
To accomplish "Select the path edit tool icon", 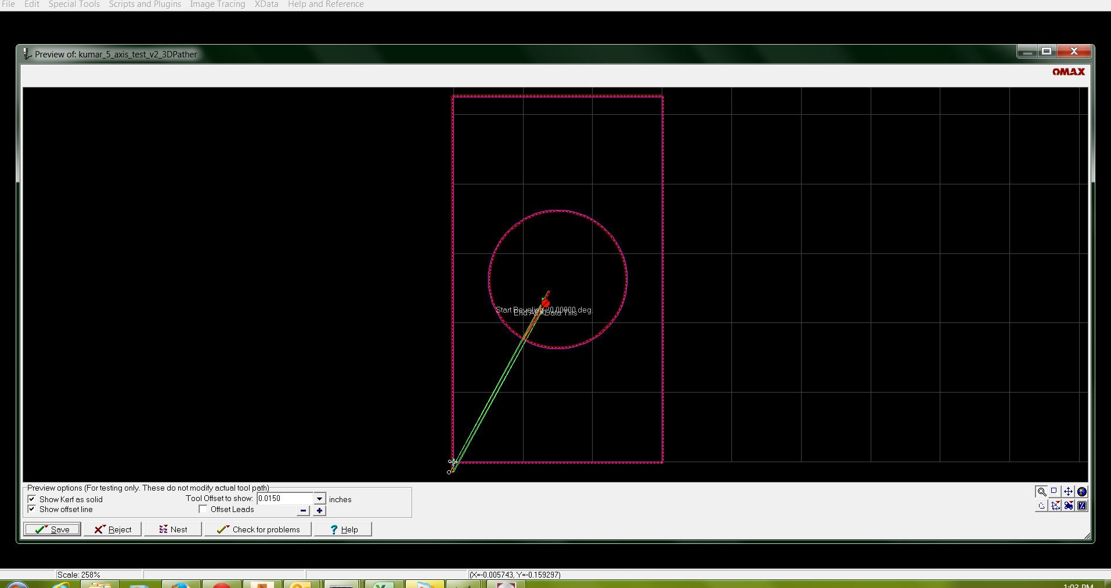I will [1068, 506].
